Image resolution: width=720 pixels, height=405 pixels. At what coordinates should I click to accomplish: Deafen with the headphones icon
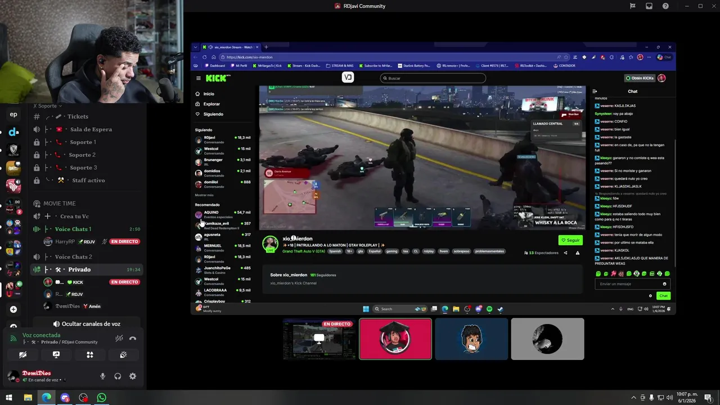tap(118, 376)
